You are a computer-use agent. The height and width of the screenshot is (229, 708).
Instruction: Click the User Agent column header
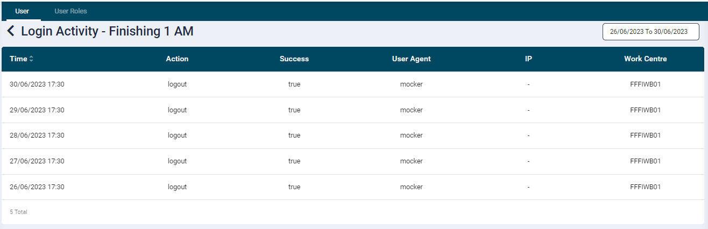pos(412,59)
